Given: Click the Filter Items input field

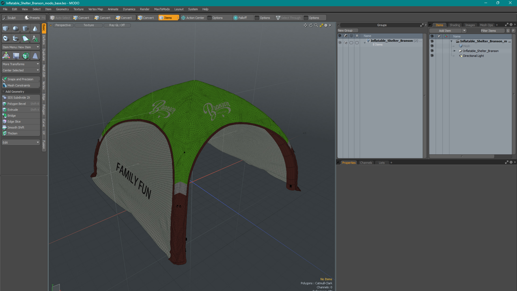Looking at the screenshot, I should point(492,31).
